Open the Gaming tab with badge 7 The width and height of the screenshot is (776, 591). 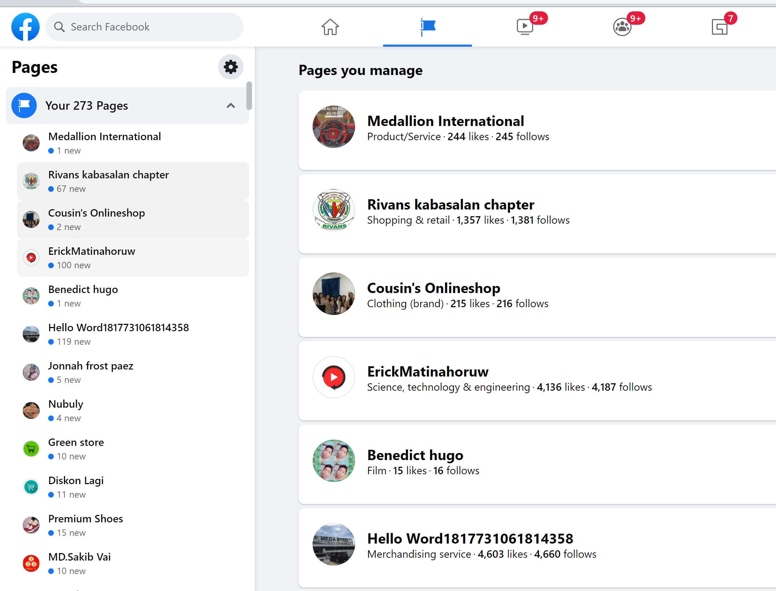tap(719, 27)
